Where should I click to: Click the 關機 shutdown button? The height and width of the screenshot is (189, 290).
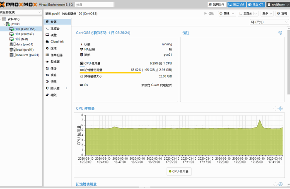tap(224, 14)
